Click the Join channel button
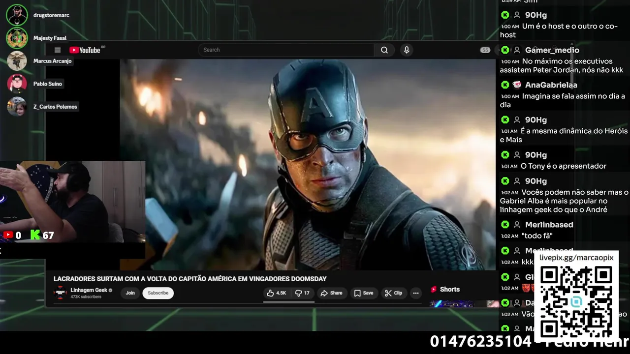Image resolution: width=630 pixels, height=354 pixels. pyautogui.click(x=130, y=293)
